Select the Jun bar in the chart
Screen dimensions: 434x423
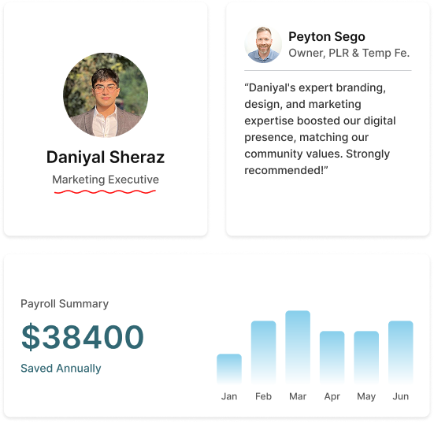[x=401, y=352]
